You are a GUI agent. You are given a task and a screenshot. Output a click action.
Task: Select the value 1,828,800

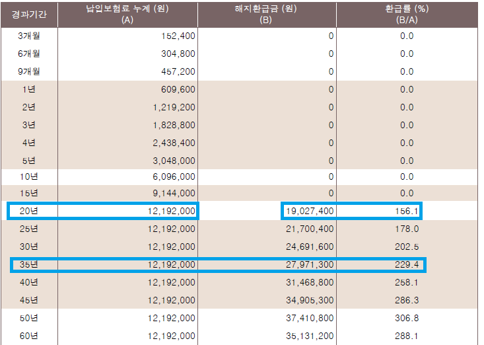(x=174, y=126)
